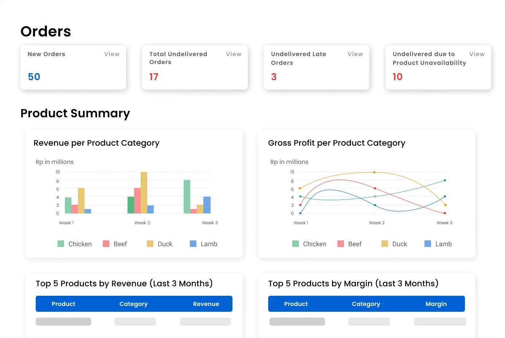Click Top 5 Products by Revenue heading

pyautogui.click(x=124, y=284)
